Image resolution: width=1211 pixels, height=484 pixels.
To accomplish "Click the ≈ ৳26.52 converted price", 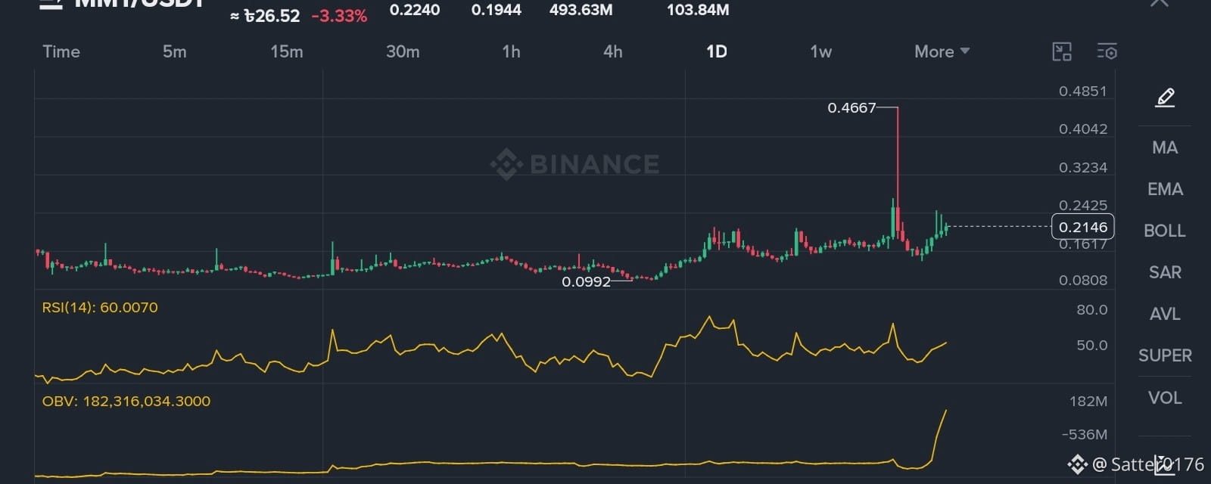I will coord(265,16).
